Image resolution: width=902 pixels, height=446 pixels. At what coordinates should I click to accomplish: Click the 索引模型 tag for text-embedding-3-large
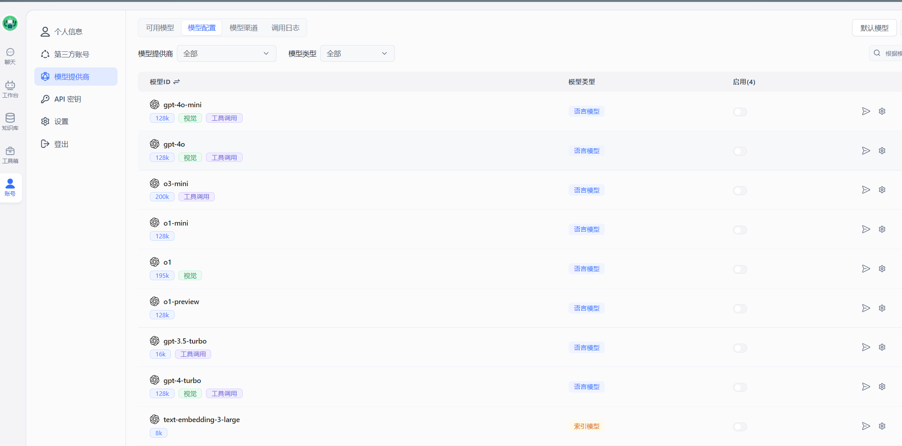tap(586, 426)
